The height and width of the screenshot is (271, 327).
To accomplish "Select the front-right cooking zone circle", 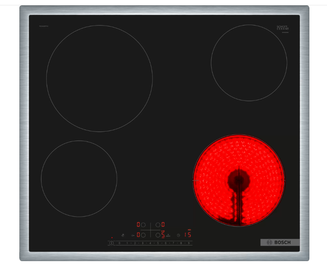I will pyautogui.click(x=158, y=235).
